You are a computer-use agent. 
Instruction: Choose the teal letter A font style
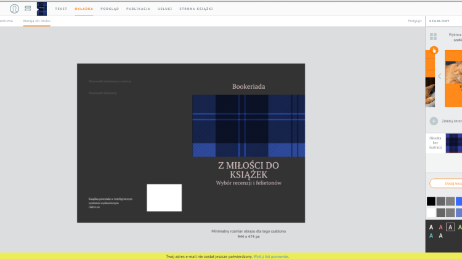(x=431, y=236)
